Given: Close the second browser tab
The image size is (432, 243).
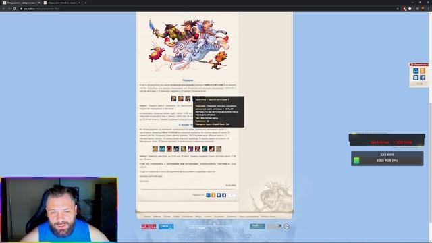Looking at the screenshot, I should (80, 3).
